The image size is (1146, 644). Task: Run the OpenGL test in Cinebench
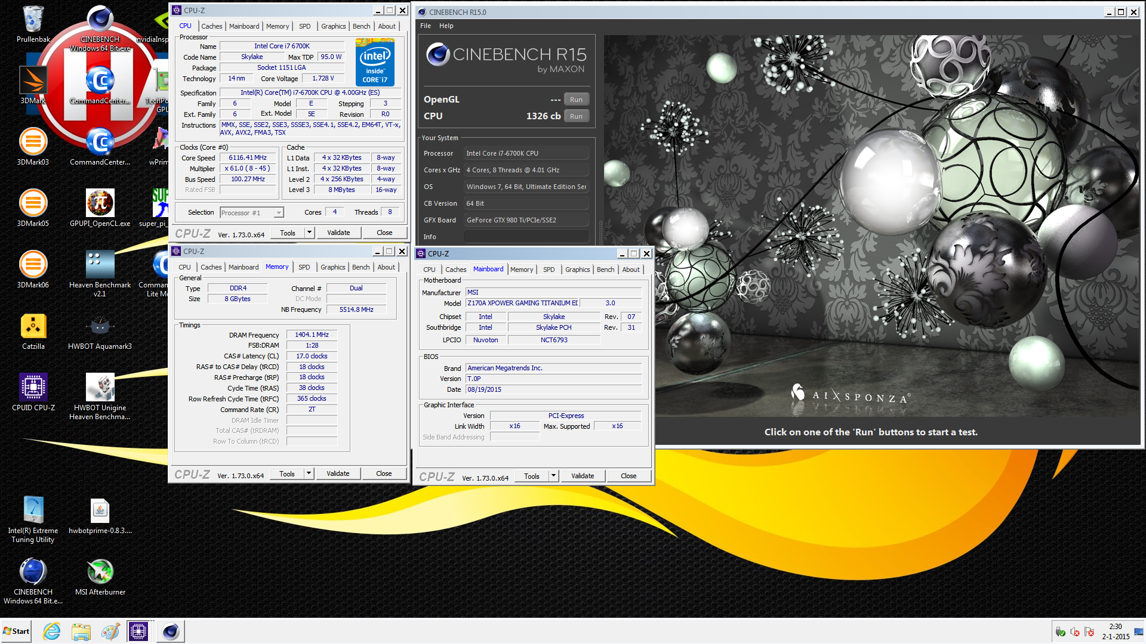click(576, 100)
